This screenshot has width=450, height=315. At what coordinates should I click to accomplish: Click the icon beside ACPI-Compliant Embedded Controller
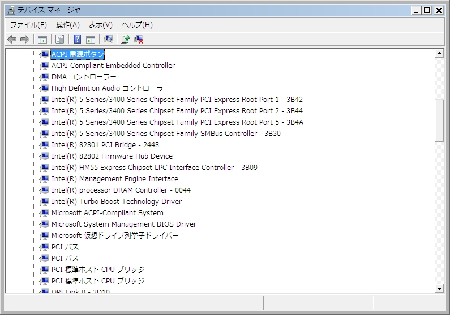(x=45, y=66)
